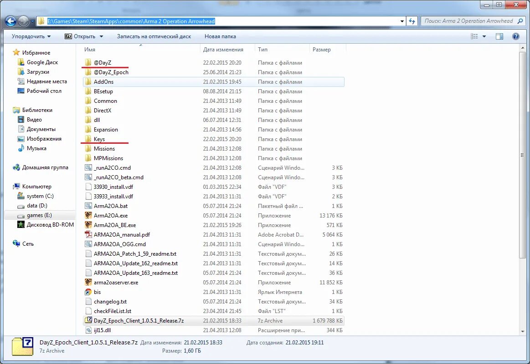This screenshot has height=364, width=530.
Task: Select DayZ_Epoch_Client_1.0.5.1_Release.7z archive icon
Action: tap(88, 320)
